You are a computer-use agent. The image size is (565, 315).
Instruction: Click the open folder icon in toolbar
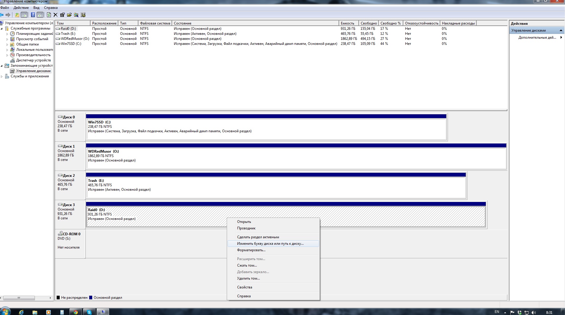coord(69,15)
